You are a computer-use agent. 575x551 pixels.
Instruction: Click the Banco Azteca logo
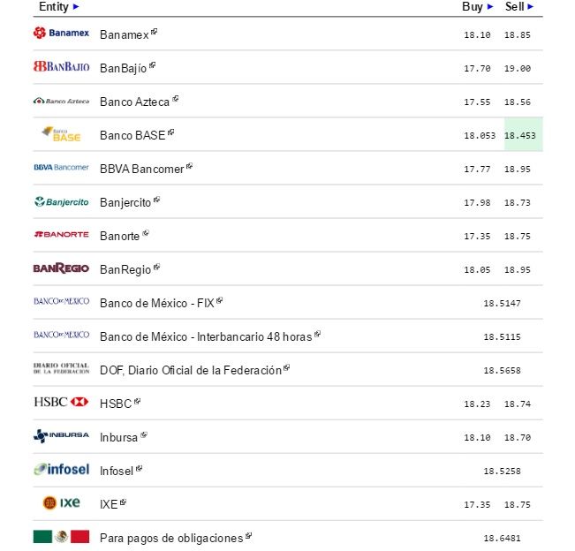click(61, 101)
